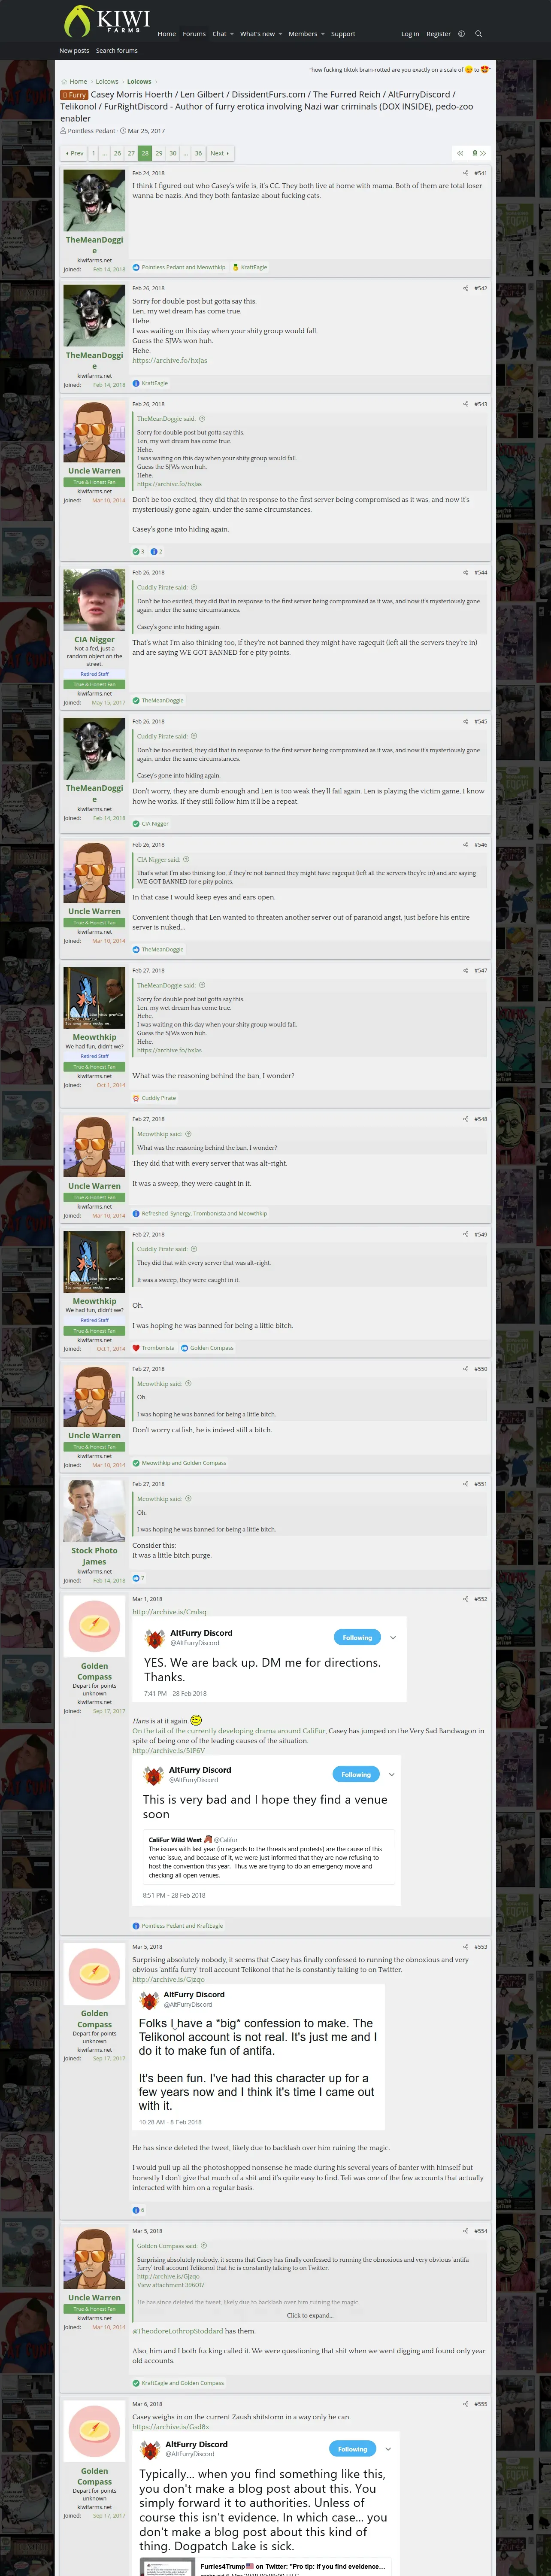This screenshot has height=2576, width=551.
Task: Click the Log in link
Action: (x=410, y=34)
